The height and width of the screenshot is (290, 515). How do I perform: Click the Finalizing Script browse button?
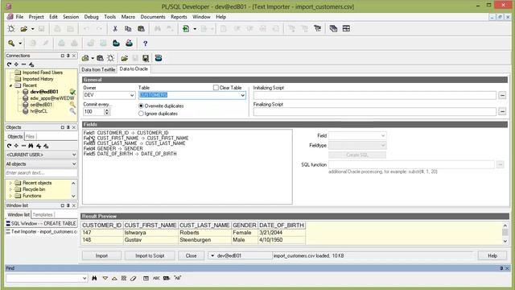[x=502, y=111]
